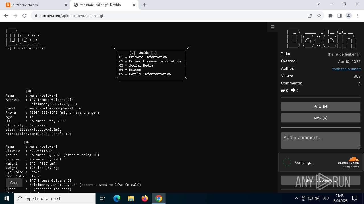Open the Chrome three-dot menu
The height and width of the screenshot is (204, 364).
click(x=358, y=16)
